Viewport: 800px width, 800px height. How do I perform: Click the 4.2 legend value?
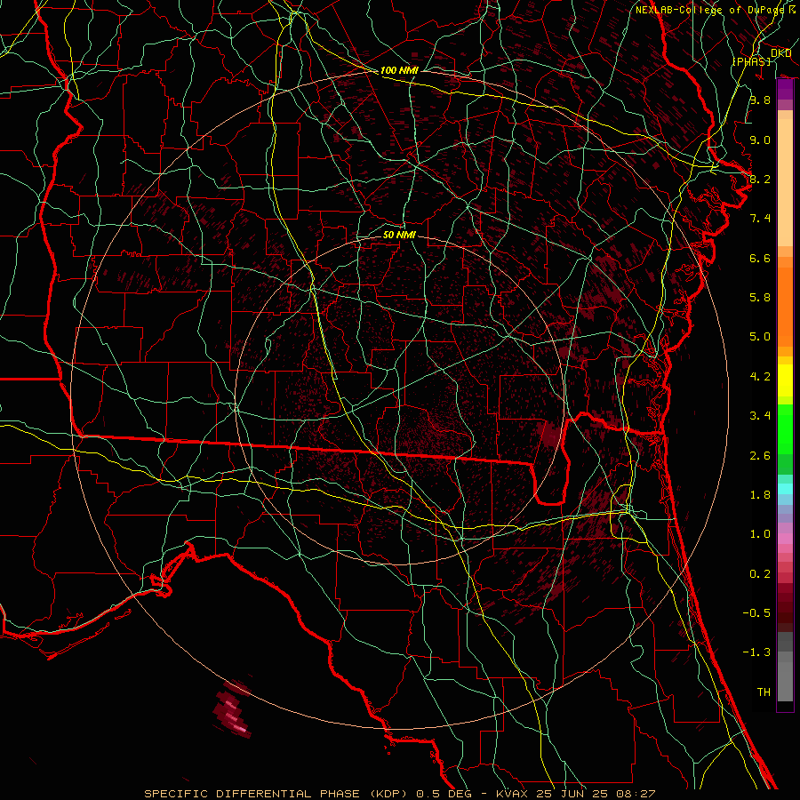760,377
